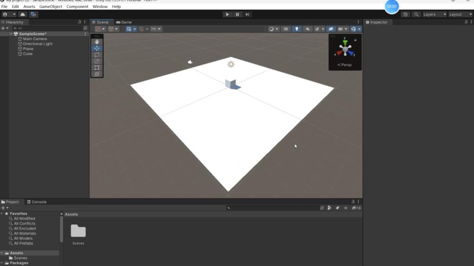The image size is (474, 266).
Task: Select Directional Light in Hierarchy
Action: pyautogui.click(x=37, y=44)
